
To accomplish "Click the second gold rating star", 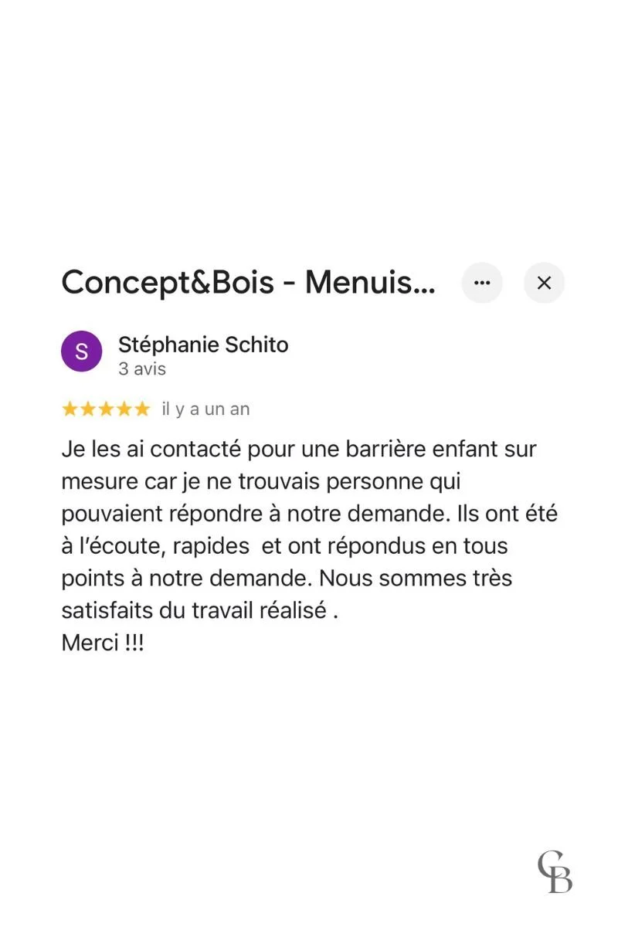I will [x=88, y=409].
